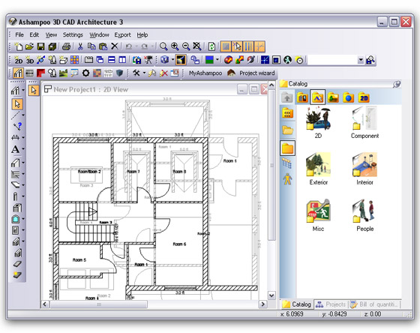Click the MyAshampoo button
The height and width of the screenshot is (333, 420).
click(x=205, y=73)
